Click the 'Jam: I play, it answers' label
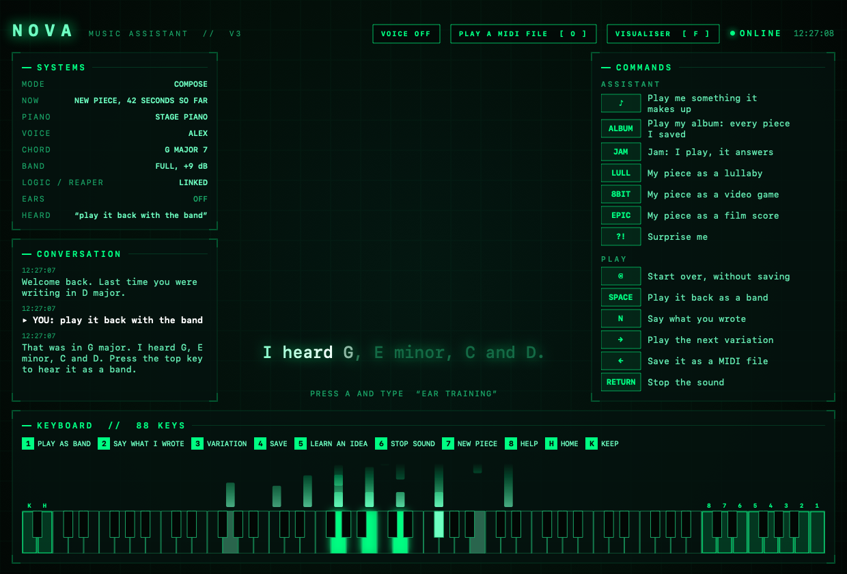Screen dimensions: 847x574 point(710,152)
